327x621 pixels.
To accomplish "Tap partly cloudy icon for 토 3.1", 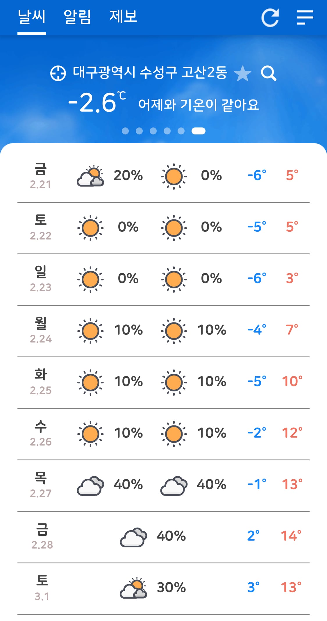I will tap(133, 588).
